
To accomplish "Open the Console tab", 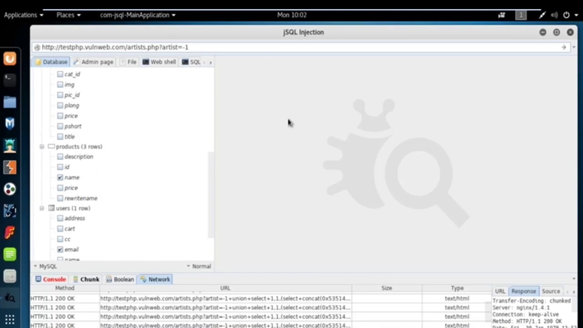I will point(51,279).
